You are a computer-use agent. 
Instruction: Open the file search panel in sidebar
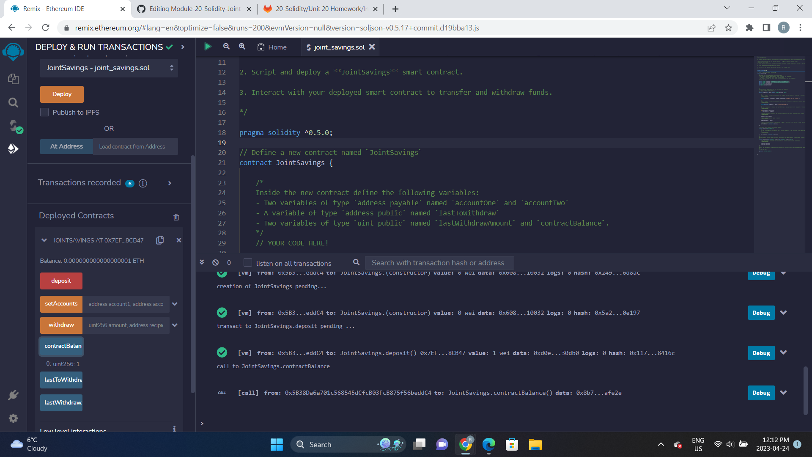[x=13, y=102]
